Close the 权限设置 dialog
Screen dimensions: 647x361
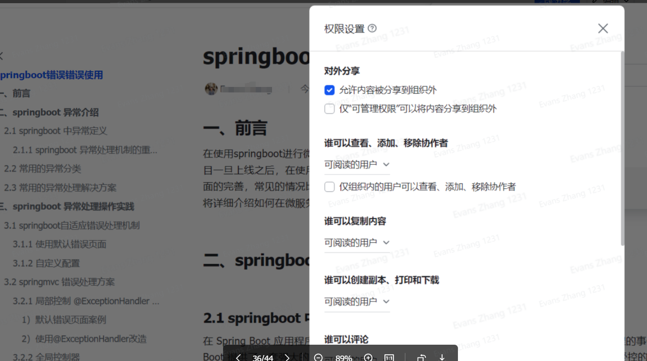point(603,29)
